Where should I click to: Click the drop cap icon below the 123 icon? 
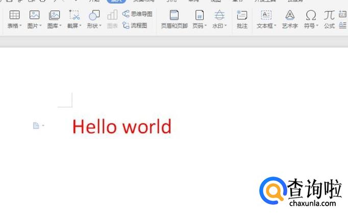pos(343,25)
